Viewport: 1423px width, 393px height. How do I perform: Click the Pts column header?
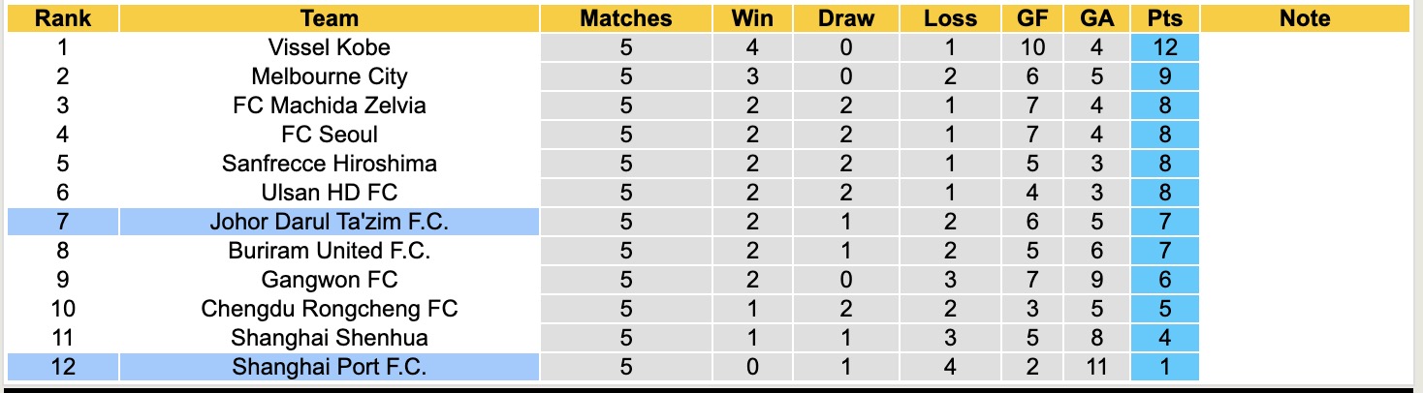[x=1164, y=18]
